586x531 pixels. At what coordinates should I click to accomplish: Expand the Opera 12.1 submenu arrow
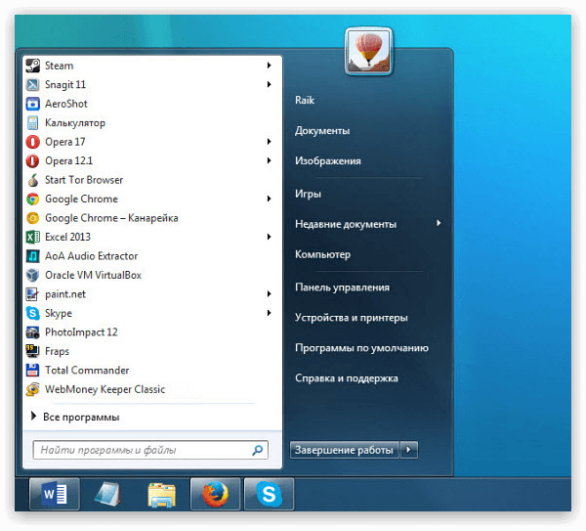pos(270,161)
